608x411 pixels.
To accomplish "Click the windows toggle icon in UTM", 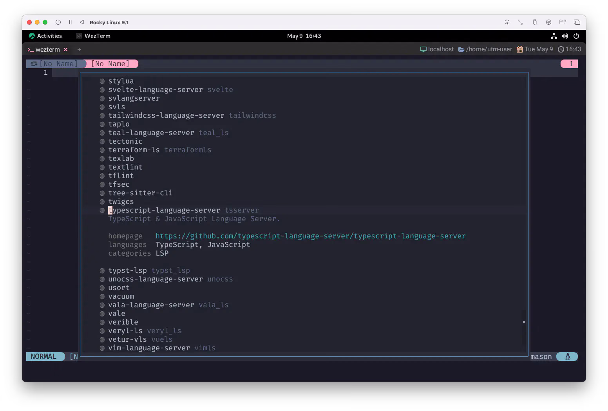I will pos(577,22).
